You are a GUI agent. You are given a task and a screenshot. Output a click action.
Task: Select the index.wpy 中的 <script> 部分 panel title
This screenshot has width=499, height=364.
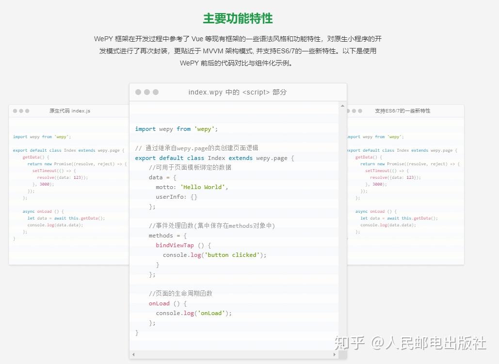[x=238, y=92]
